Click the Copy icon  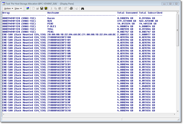56,9
